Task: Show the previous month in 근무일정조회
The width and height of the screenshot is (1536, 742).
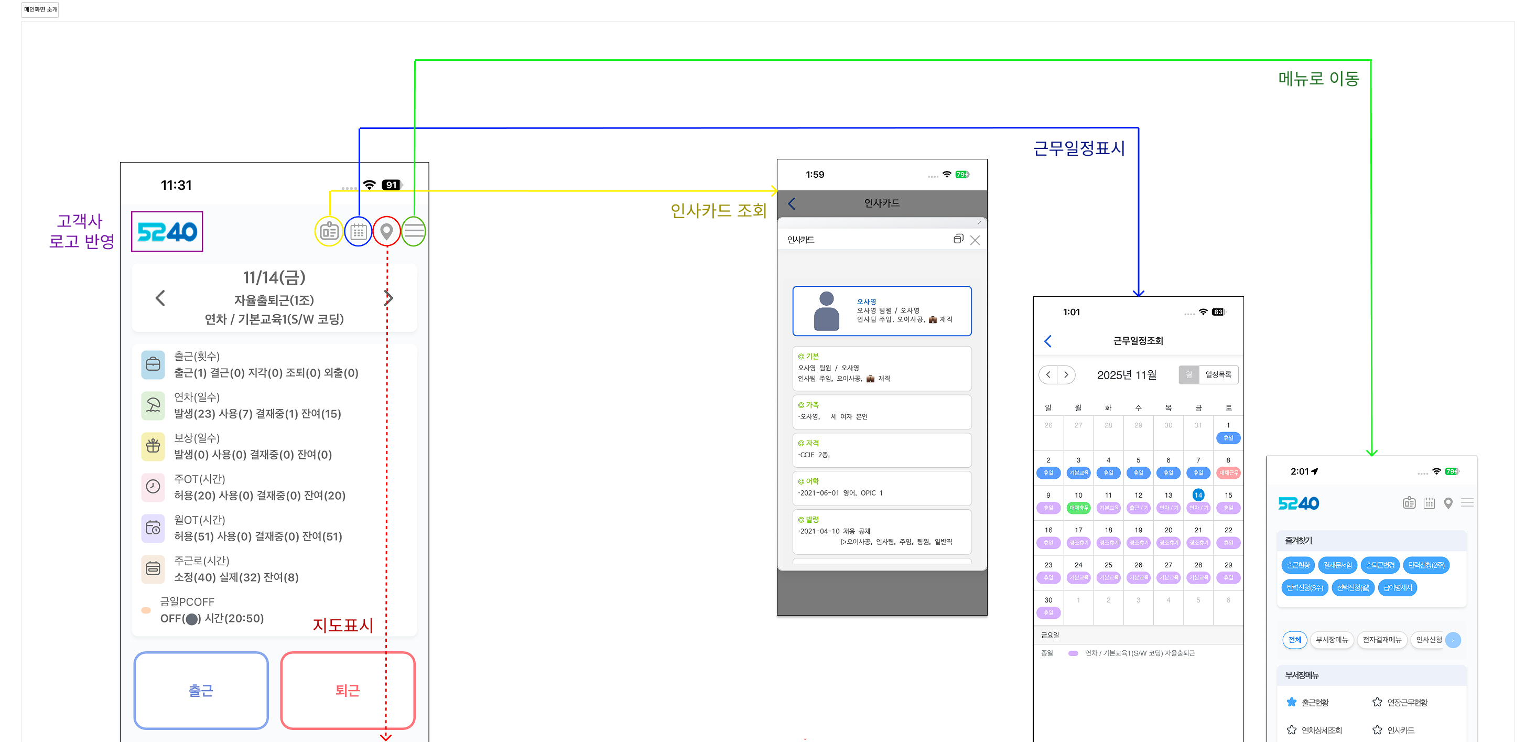Action: 1048,374
